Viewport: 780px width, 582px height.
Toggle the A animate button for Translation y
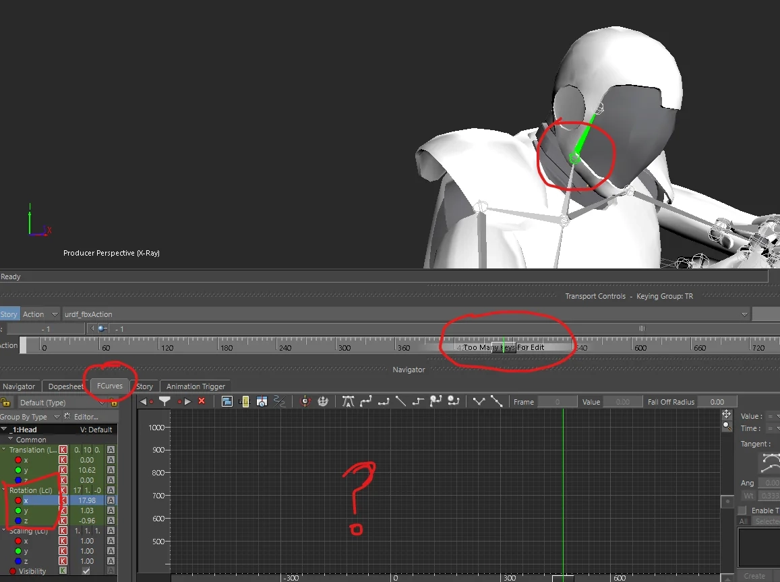point(111,470)
